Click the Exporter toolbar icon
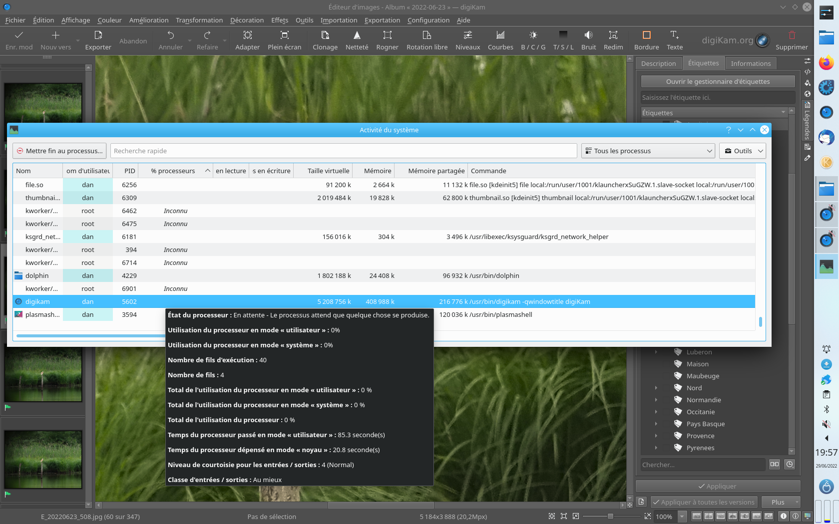This screenshot has width=839, height=524. [98, 35]
